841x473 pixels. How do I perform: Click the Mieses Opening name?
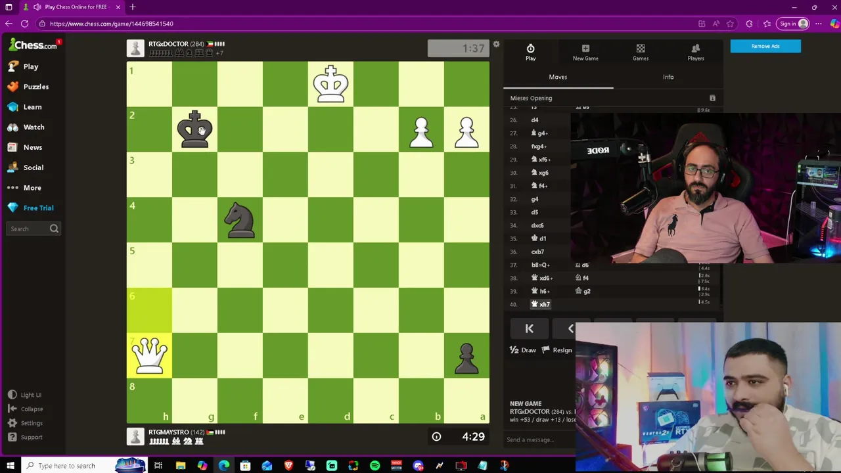coord(531,98)
